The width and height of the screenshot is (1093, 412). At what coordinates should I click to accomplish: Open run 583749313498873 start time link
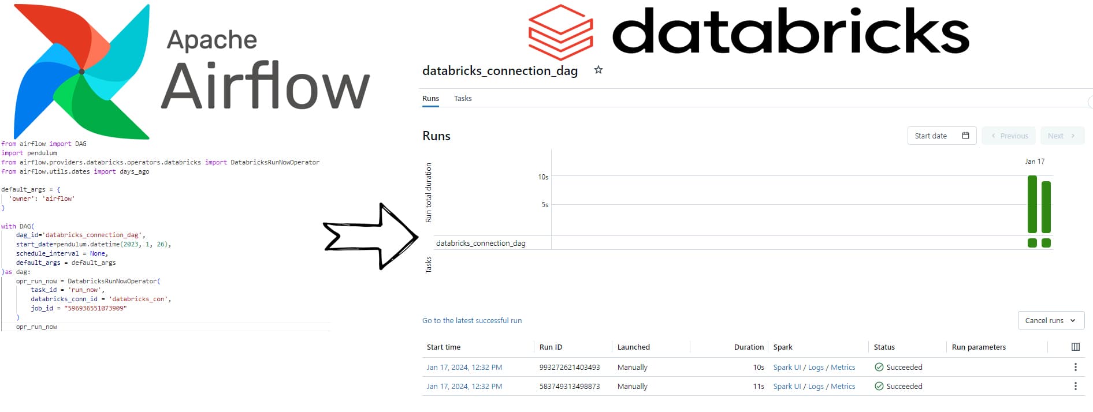pos(464,386)
